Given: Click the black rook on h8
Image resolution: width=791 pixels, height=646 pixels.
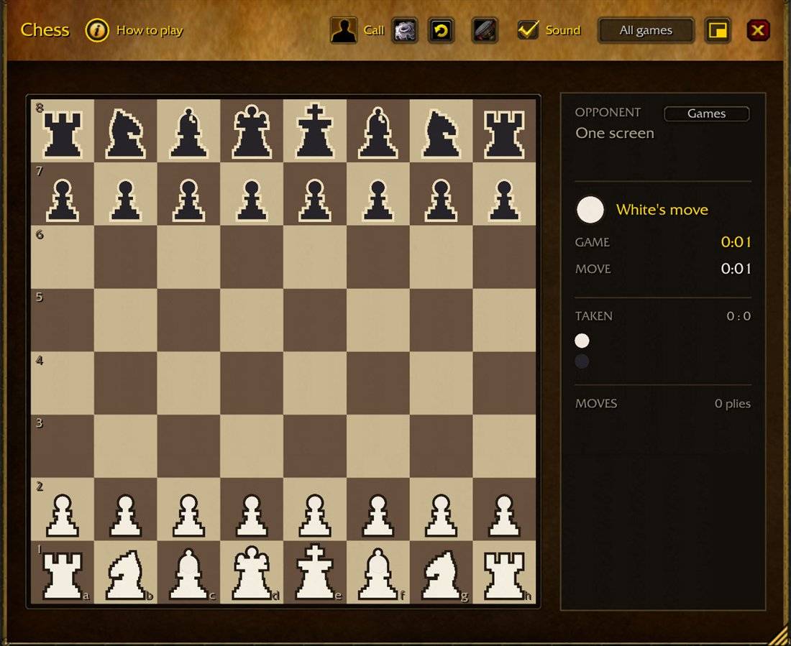Looking at the screenshot, I should tap(504, 134).
